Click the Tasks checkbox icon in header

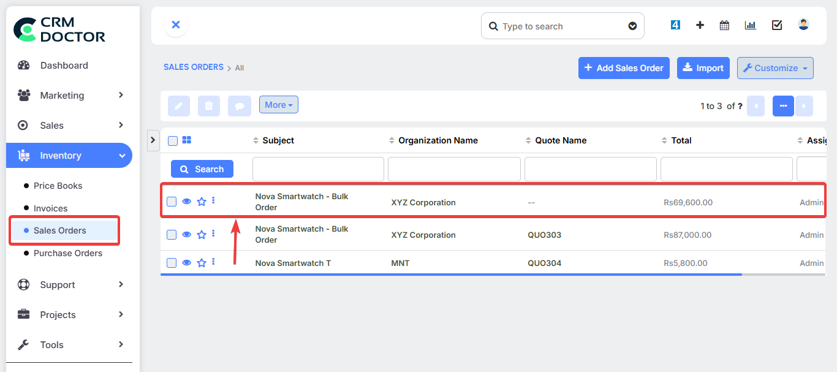[x=777, y=25]
